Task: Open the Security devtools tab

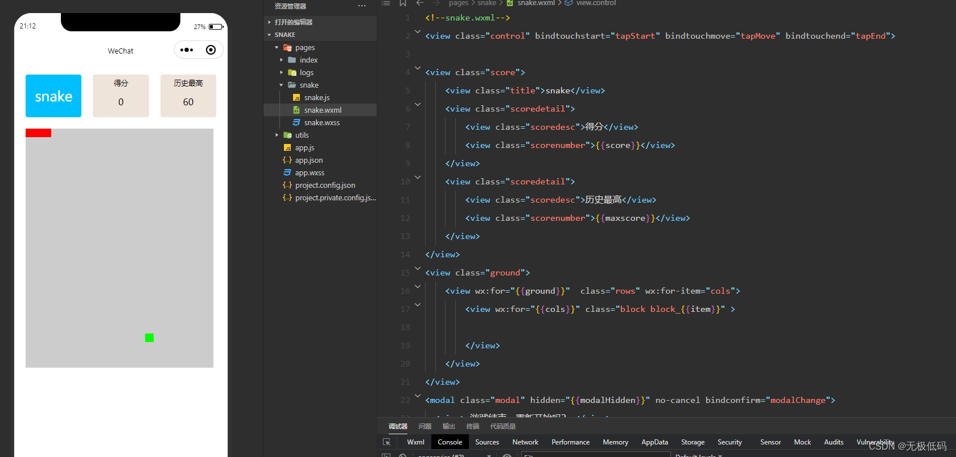Action: point(730,442)
